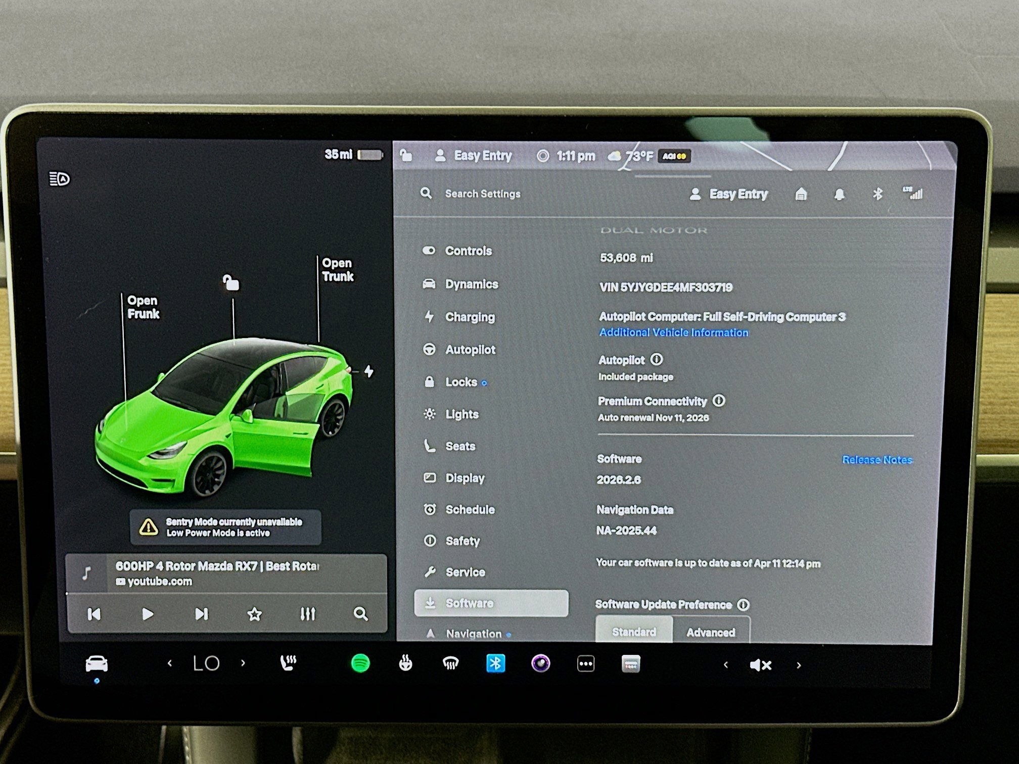Screen dimensions: 1019x764
Task: Open Safety settings menu
Action: pos(451,541)
